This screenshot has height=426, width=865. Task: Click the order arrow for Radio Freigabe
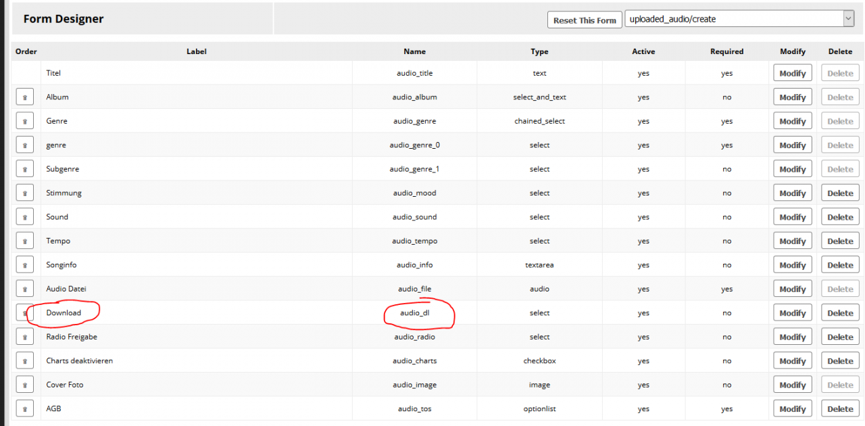click(25, 337)
